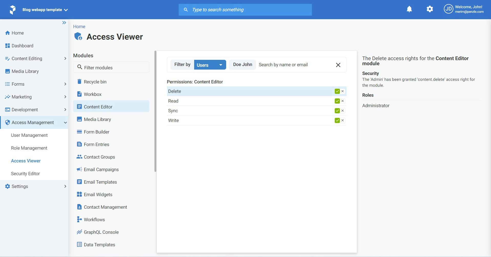Toggle the green check for Read permission
The image size is (491, 257).
[x=337, y=101]
